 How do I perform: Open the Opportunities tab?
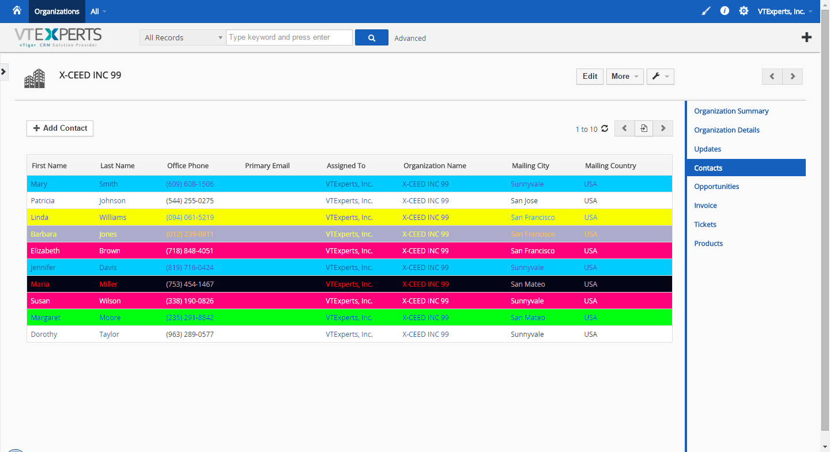tap(716, 187)
